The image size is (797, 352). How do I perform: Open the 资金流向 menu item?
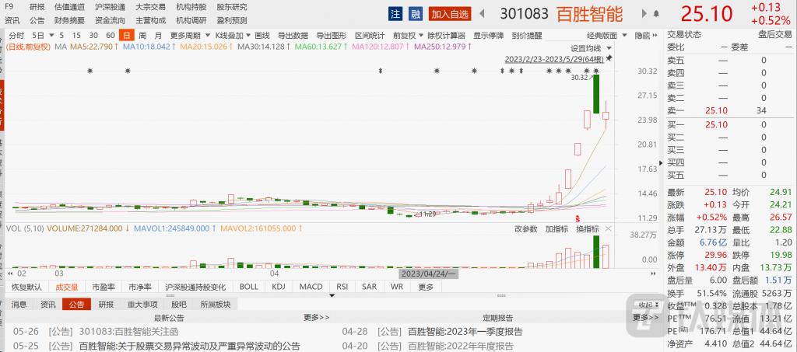click(110, 20)
